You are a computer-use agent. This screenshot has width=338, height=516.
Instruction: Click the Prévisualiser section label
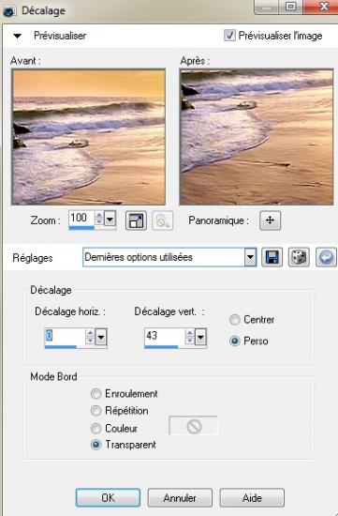60,36
